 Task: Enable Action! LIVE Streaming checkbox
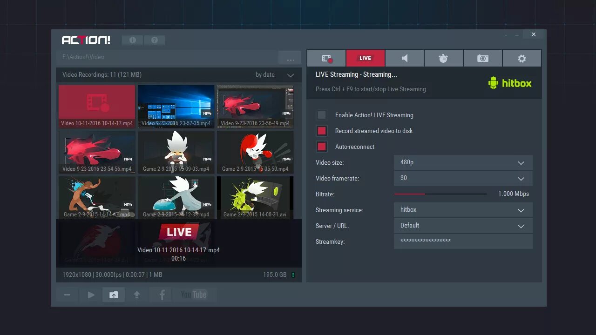point(322,115)
